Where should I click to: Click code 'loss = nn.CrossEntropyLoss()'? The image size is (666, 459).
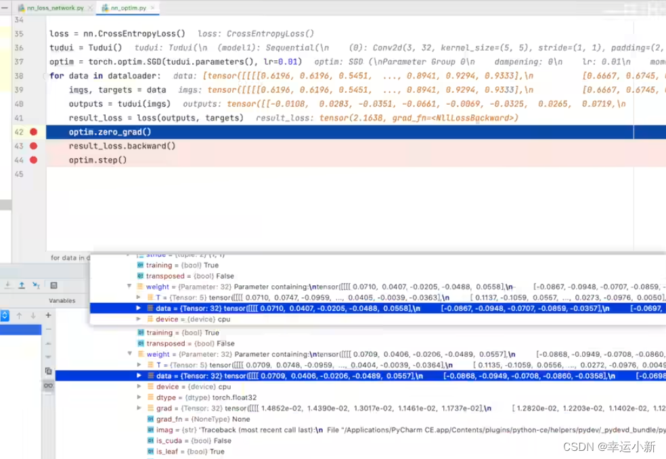117,34
